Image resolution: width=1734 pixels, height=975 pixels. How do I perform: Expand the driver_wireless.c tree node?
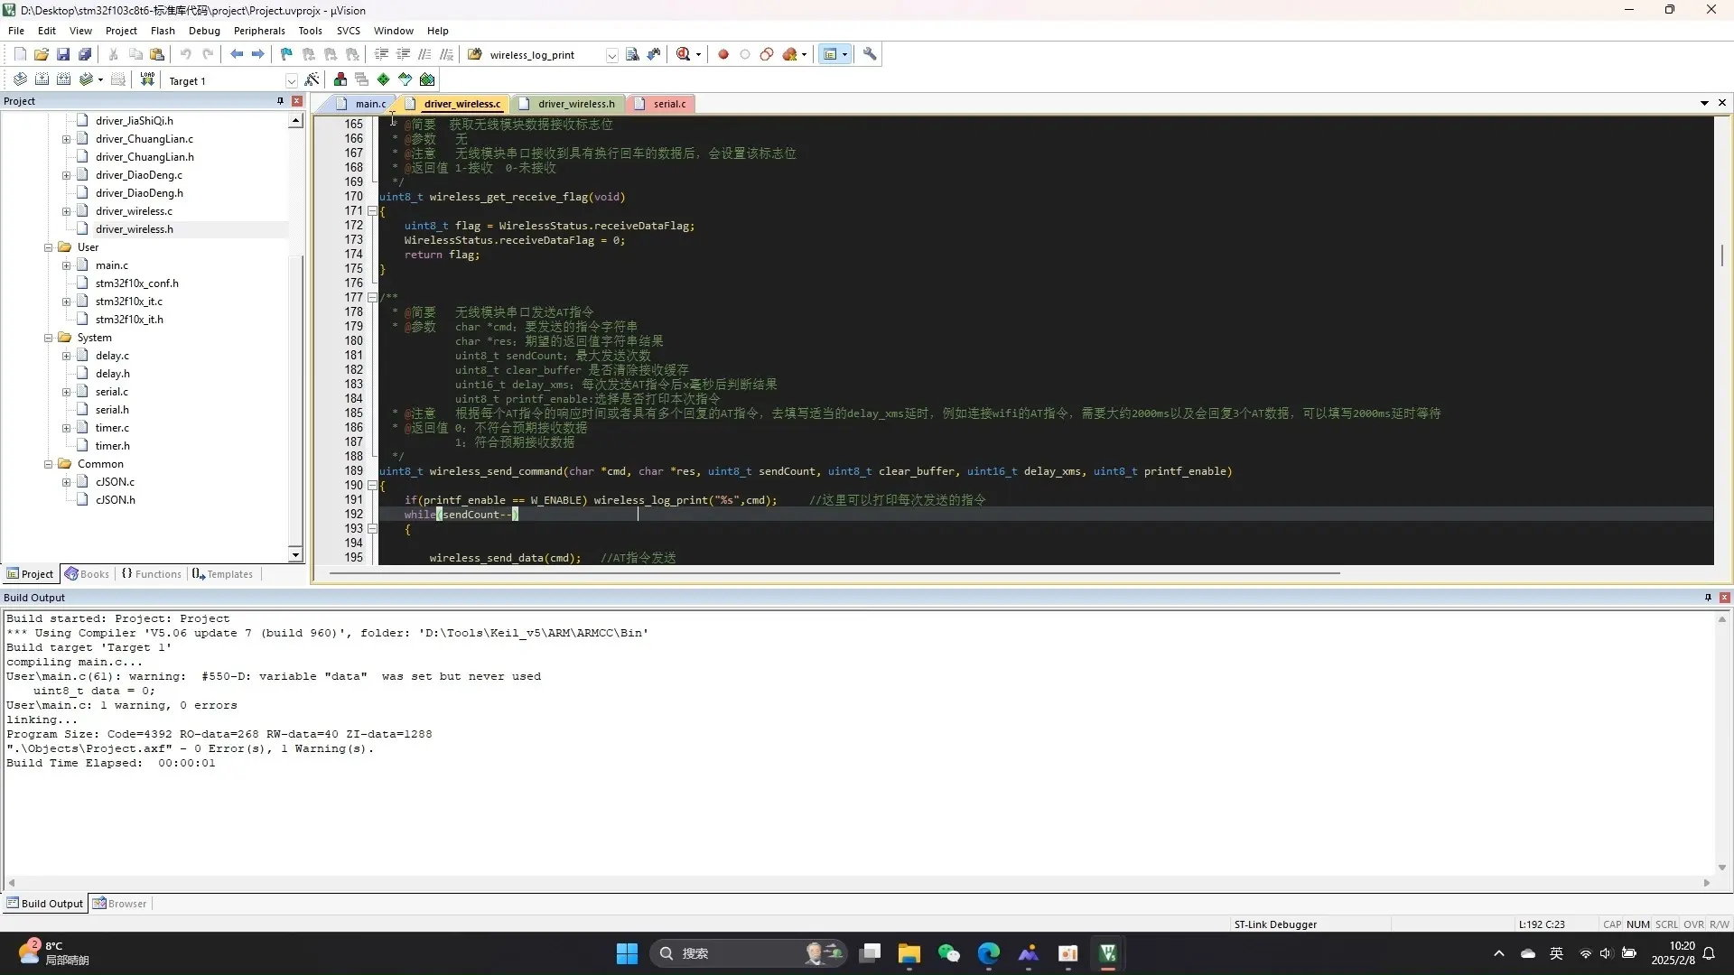pos(66,211)
